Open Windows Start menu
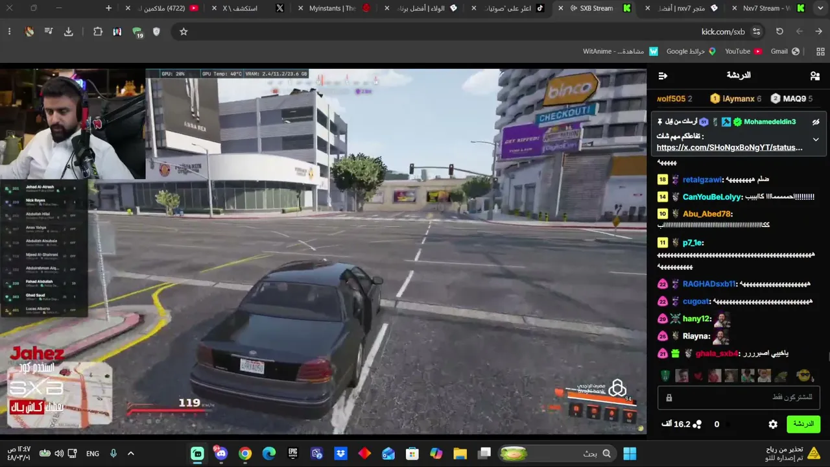This screenshot has height=467, width=830. [630, 453]
